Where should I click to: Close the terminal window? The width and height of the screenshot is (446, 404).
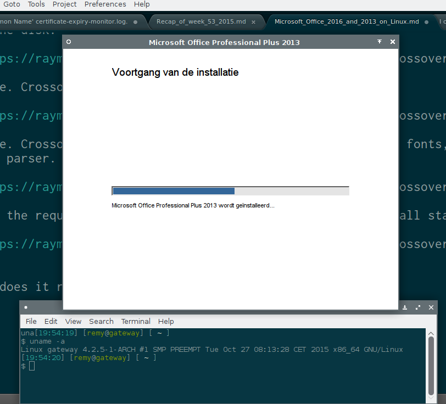tap(431, 307)
